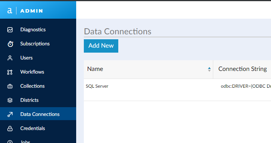Click the Connection String column header
The height and width of the screenshot is (143, 271).
(x=242, y=69)
